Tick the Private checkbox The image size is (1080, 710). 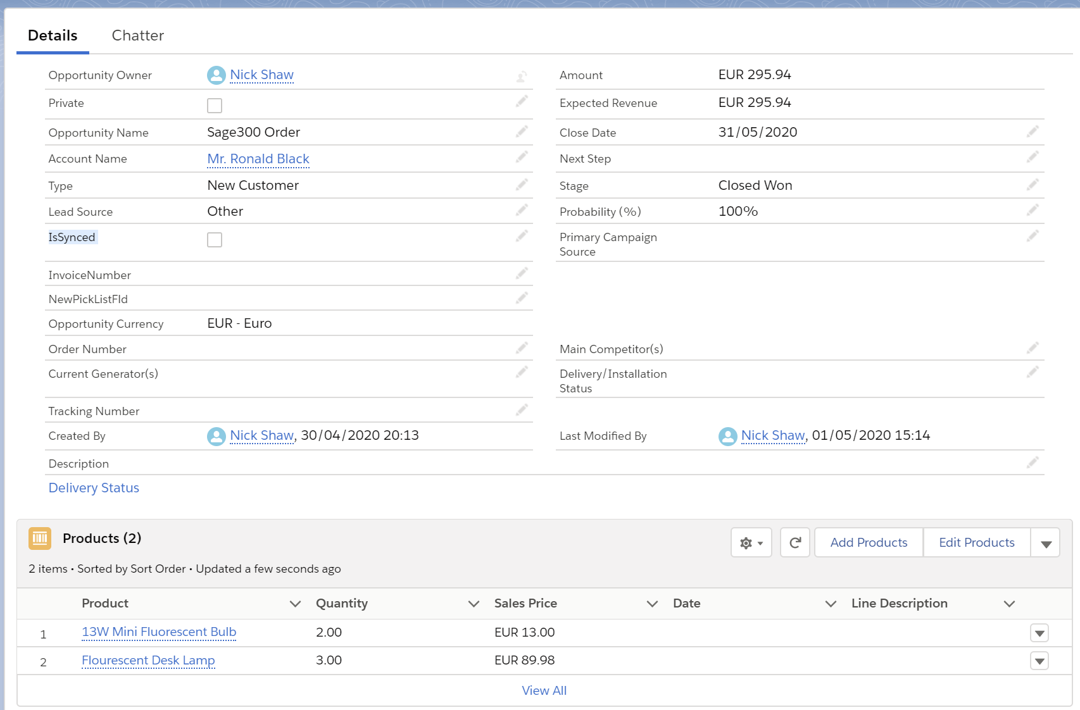click(215, 105)
